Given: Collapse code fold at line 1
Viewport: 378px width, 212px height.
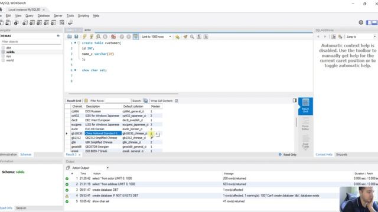Looking at the screenshot, I should pos(79,43).
